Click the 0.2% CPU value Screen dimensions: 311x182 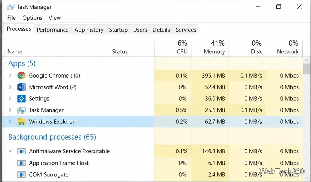(181, 122)
